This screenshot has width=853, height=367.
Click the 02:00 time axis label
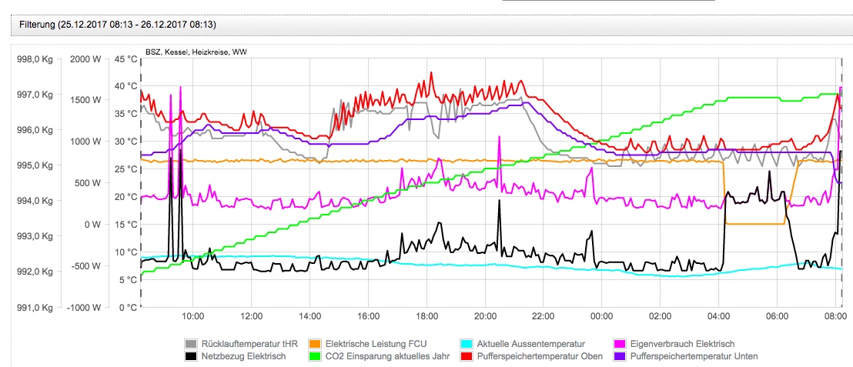(x=660, y=316)
